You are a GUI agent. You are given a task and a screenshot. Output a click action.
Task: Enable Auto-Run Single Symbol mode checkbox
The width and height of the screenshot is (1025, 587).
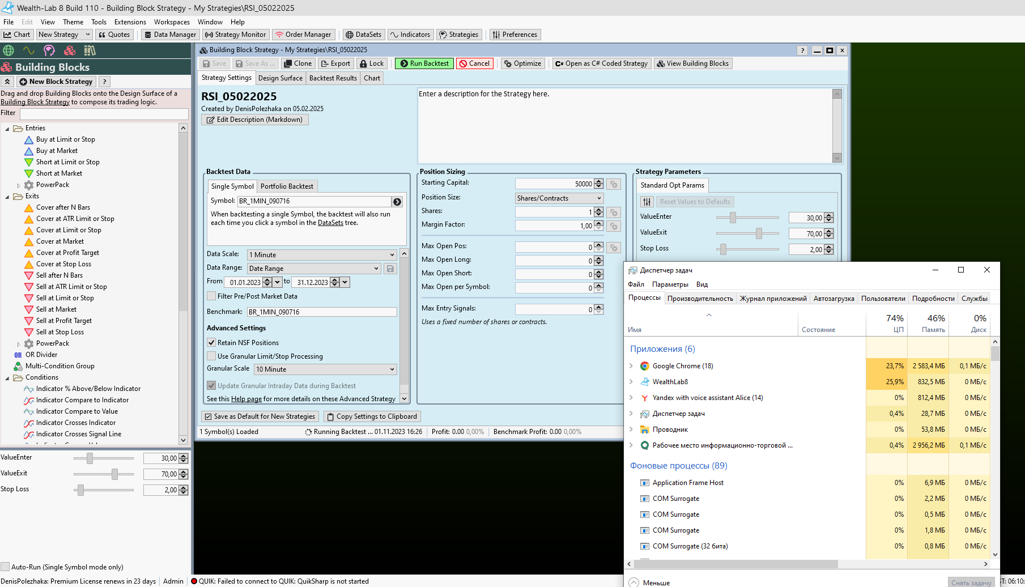pos(5,567)
